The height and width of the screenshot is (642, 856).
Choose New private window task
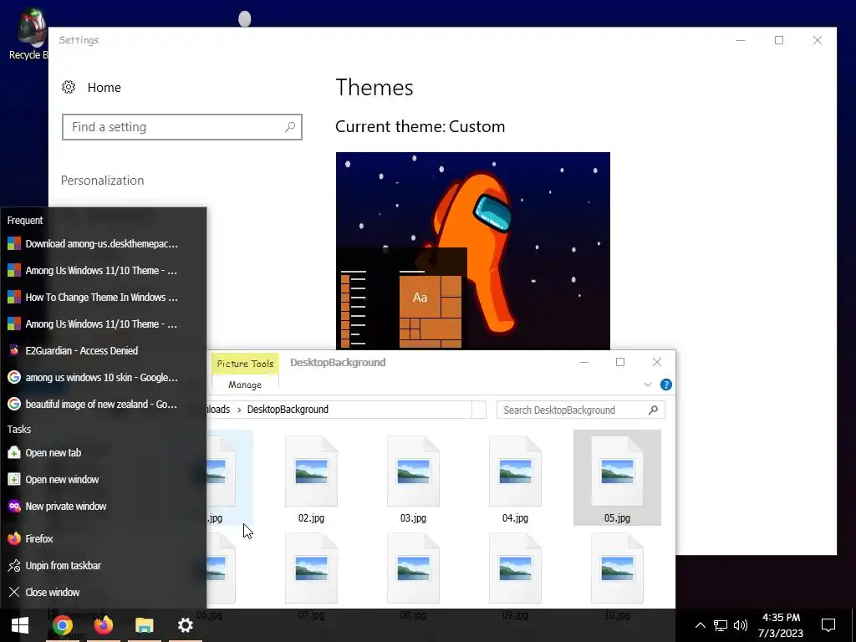coord(103,506)
